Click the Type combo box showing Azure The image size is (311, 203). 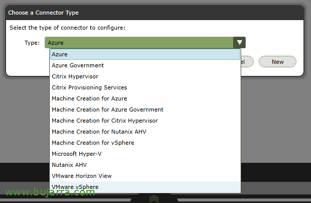(145, 43)
